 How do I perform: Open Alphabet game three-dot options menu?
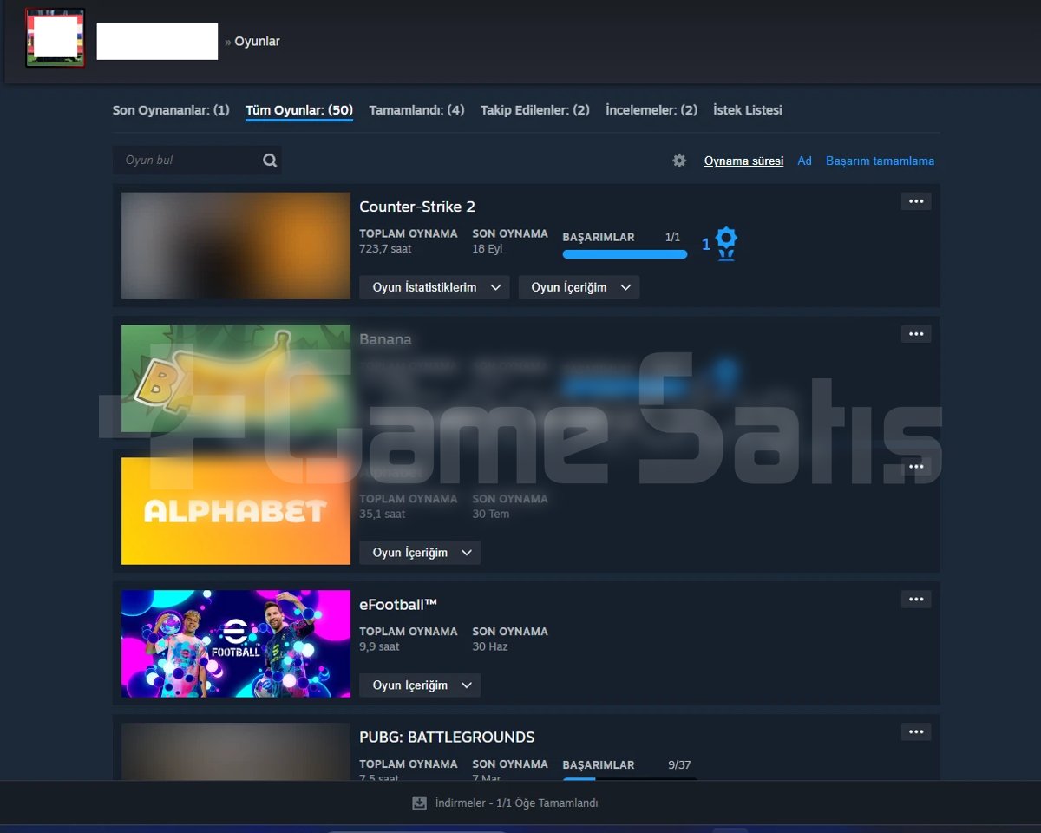pos(916,467)
